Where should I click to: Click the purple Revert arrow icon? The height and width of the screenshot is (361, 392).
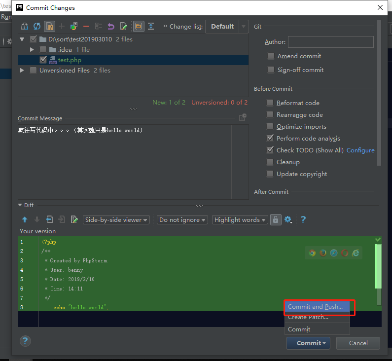111,26
